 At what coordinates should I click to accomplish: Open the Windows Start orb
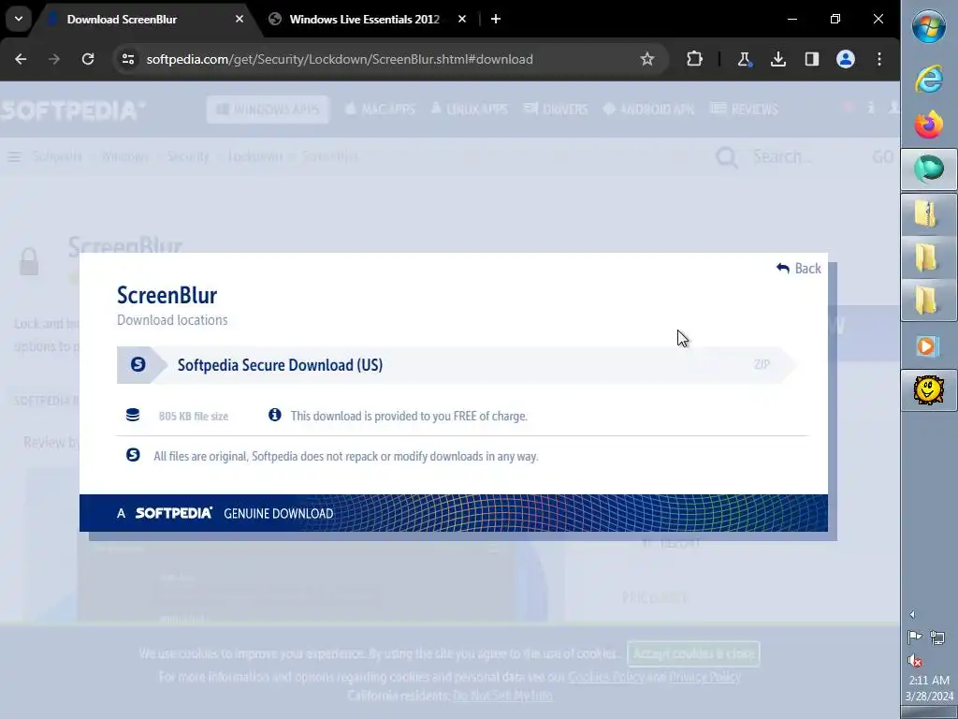coord(929,26)
